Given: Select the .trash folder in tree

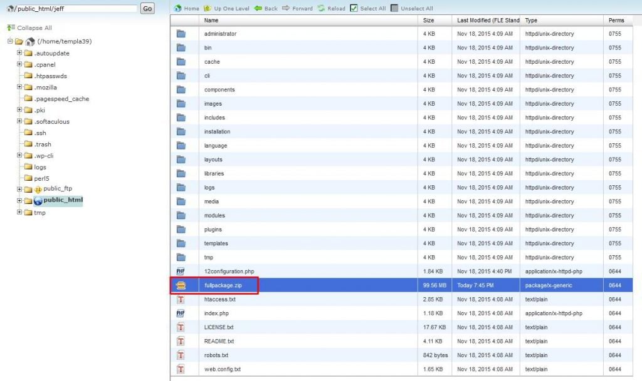Looking at the screenshot, I should (x=43, y=144).
